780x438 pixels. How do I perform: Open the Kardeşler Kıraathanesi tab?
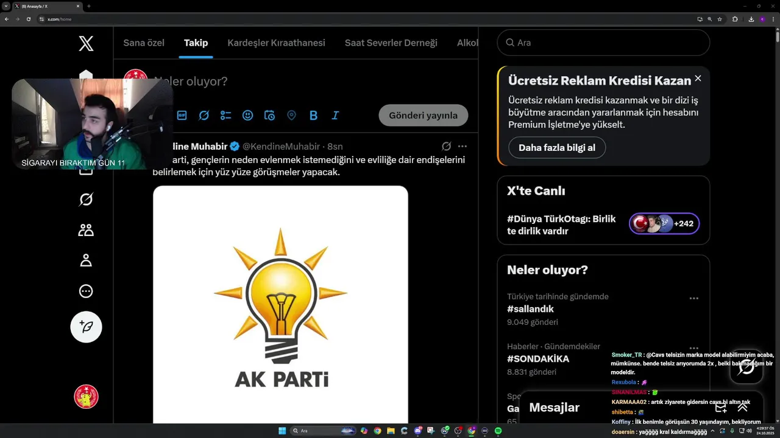[276, 43]
